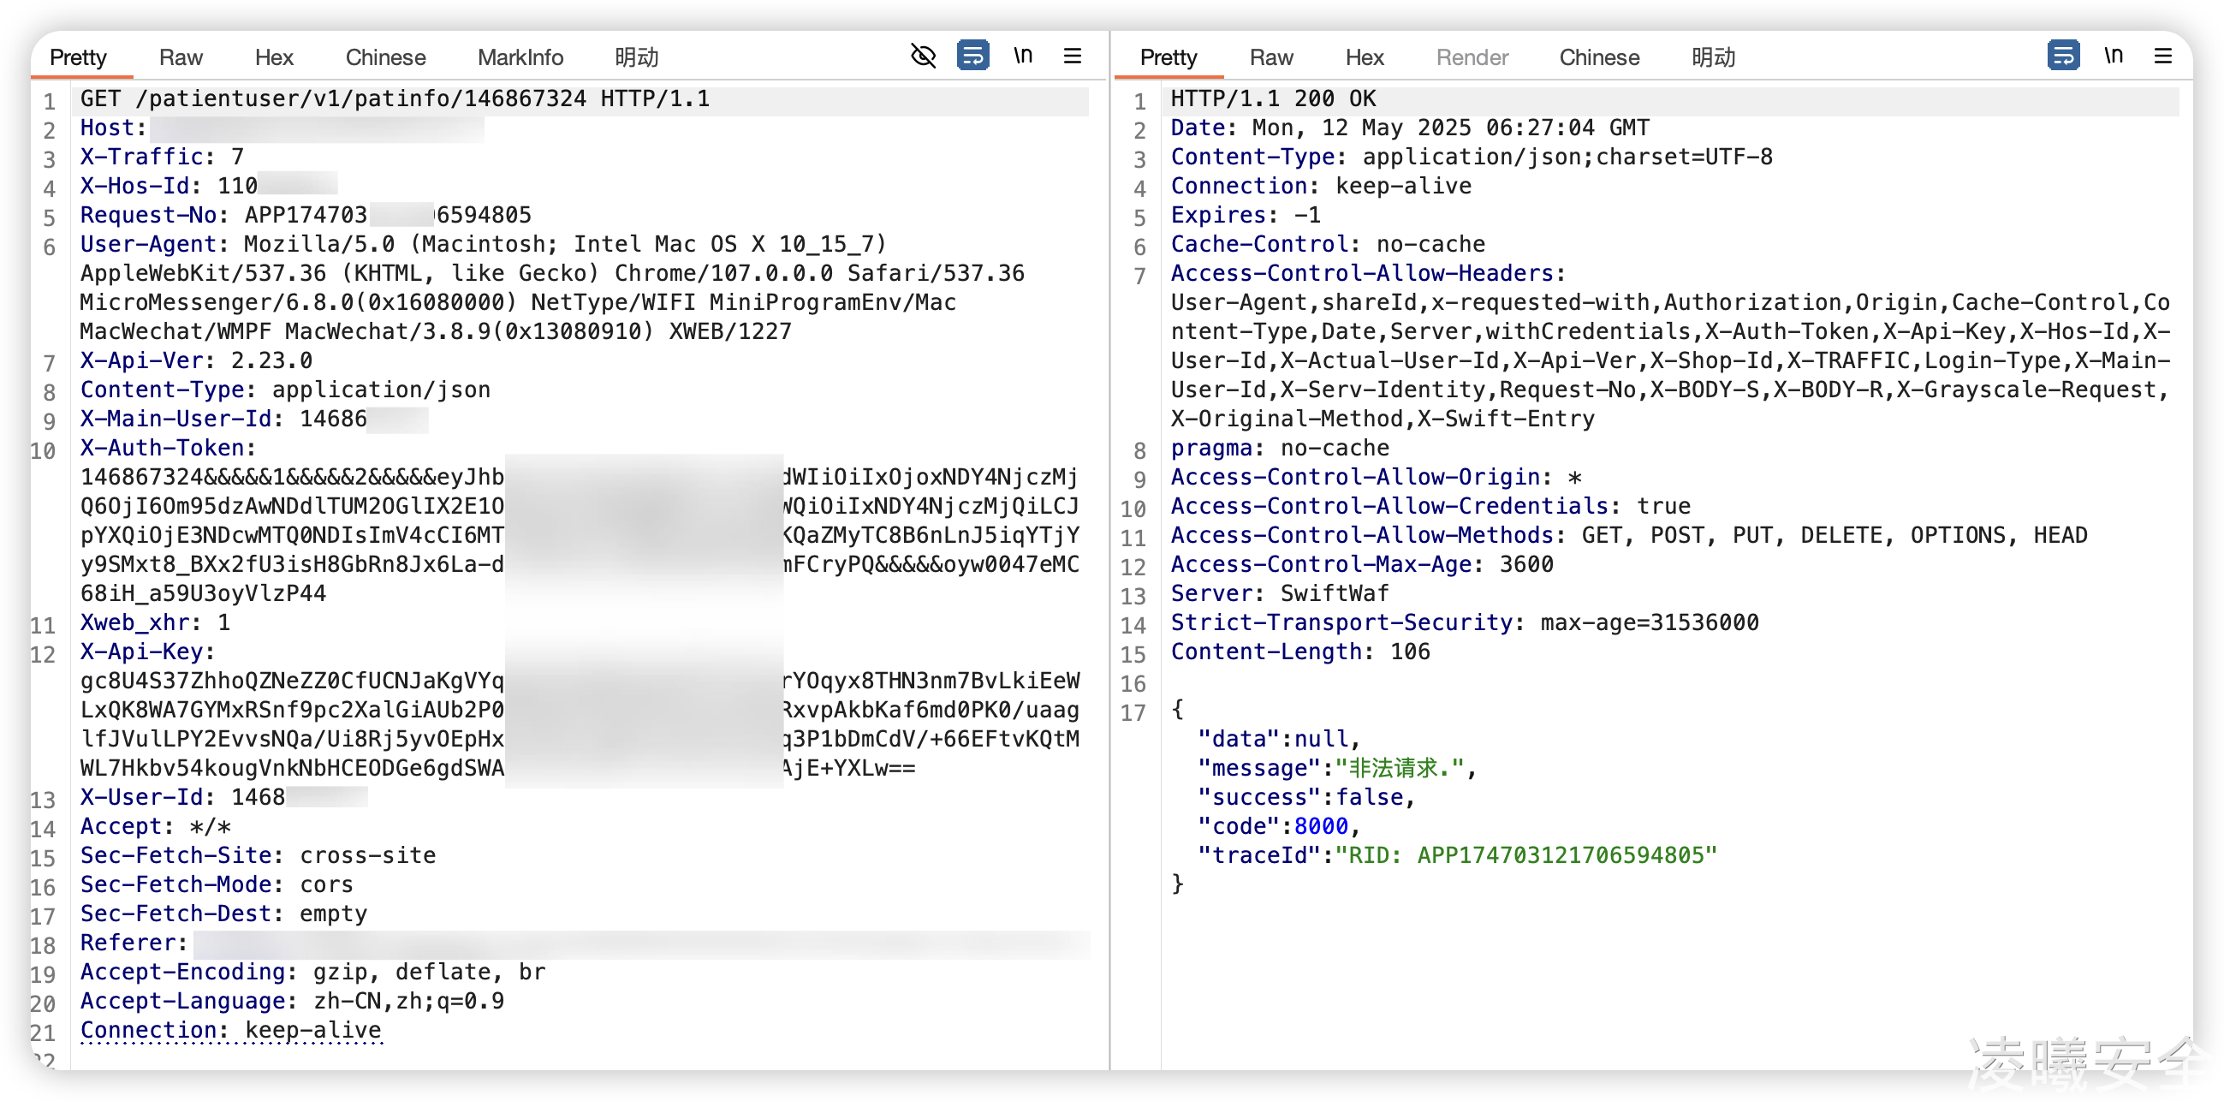This screenshot has height=1101, width=2224.
Task: Open request pane hamburger options menu
Action: tap(1073, 57)
